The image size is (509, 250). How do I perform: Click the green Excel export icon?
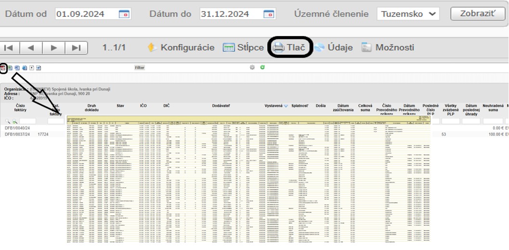click(10, 68)
